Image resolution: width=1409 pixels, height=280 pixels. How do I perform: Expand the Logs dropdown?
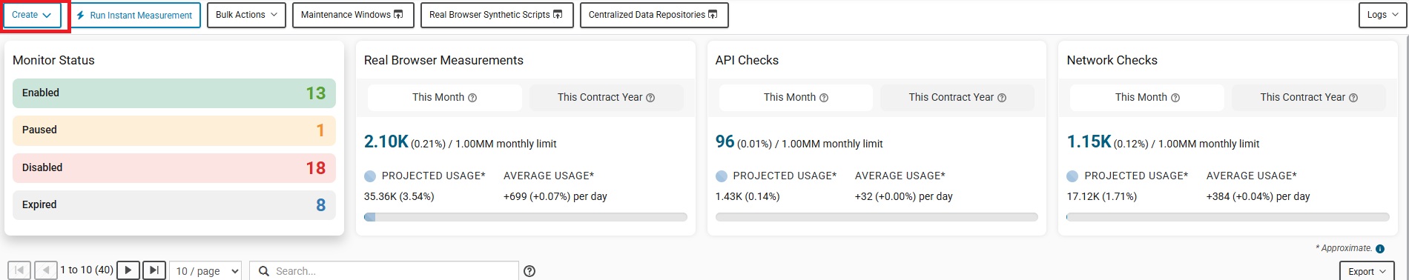coord(1382,15)
